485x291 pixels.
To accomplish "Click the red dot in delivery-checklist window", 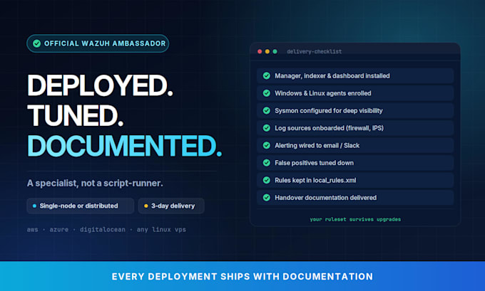I will (260, 51).
